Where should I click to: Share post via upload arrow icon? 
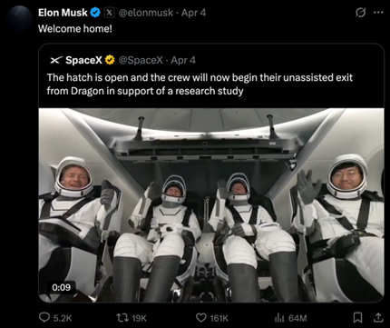click(378, 317)
